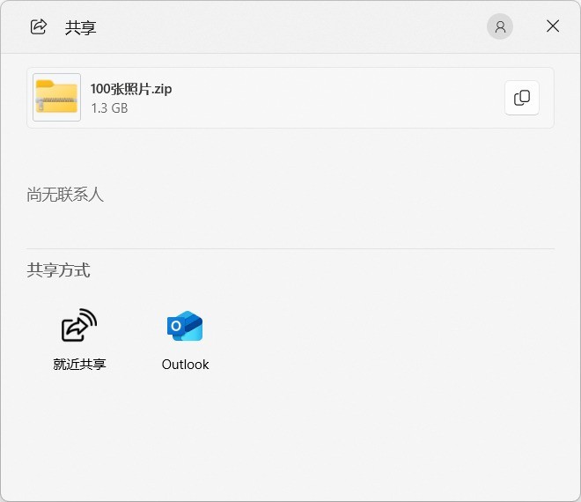The height and width of the screenshot is (502, 581).
Task: Close the 共享 share dialog
Action: click(553, 26)
